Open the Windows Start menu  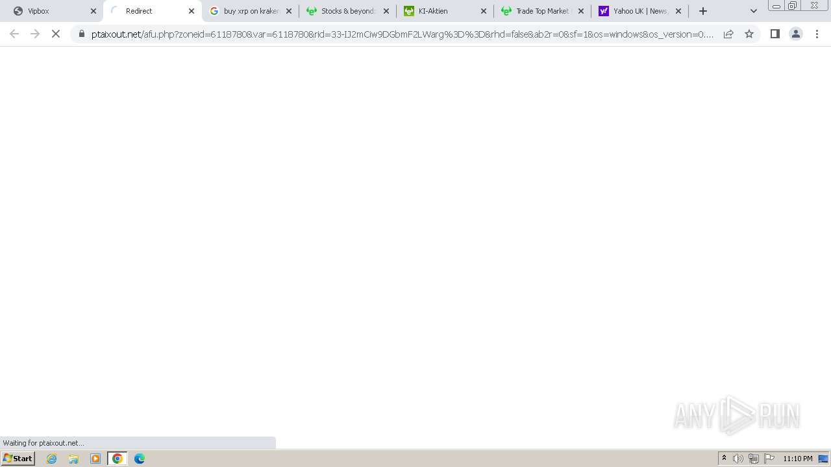(18, 459)
